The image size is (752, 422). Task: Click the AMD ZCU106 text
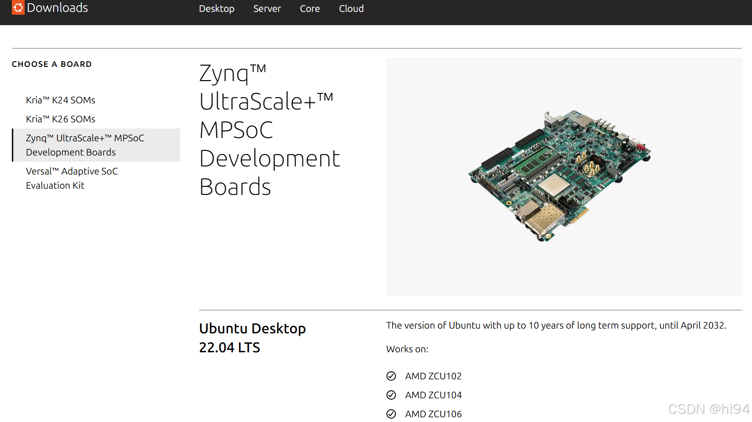coord(433,414)
